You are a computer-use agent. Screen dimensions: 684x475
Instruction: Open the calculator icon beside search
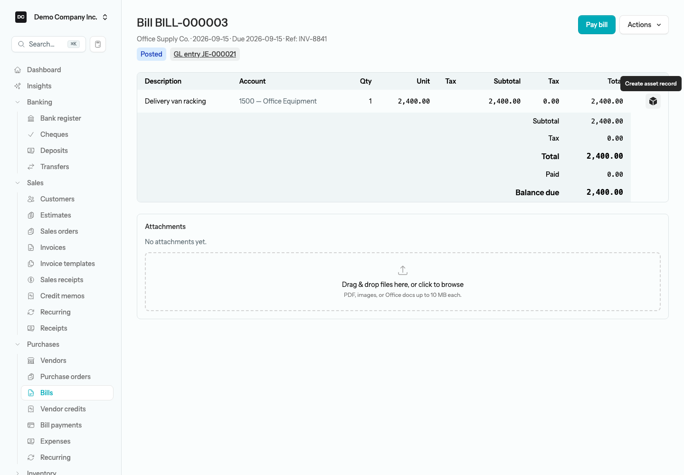(x=98, y=44)
